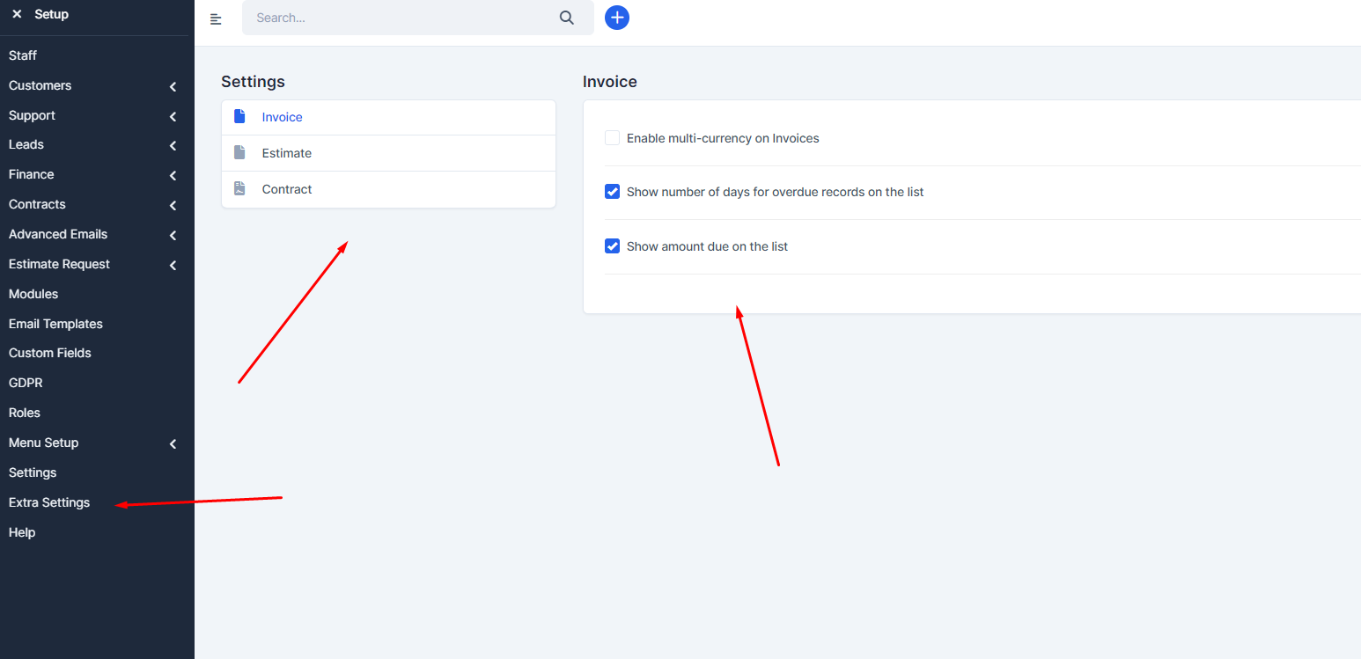Toggle the sidebar with the hamburger menu icon

(216, 18)
